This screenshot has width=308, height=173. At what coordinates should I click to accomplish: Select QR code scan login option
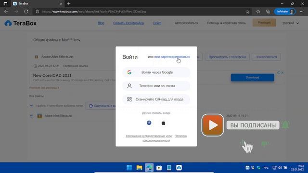pyautogui.click(x=156, y=99)
